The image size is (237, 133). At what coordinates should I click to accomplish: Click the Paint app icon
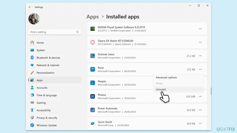(92, 69)
